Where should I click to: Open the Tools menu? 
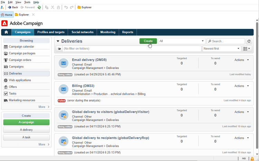(x=27, y=2)
